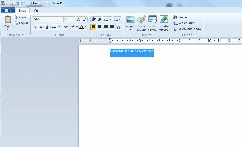Switch to the Inicio tab
Image resolution: width=242 pixels, height=147 pixels.
click(23, 10)
